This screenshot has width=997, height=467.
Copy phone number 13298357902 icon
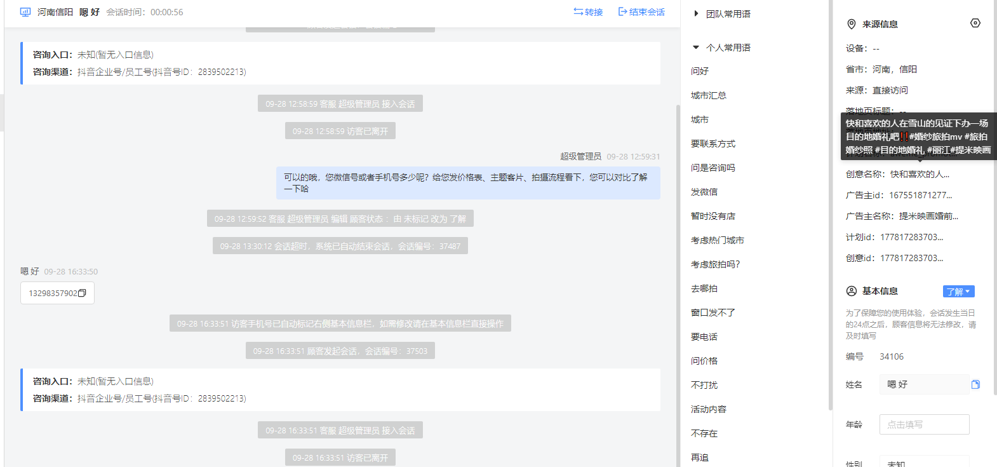click(x=82, y=293)
